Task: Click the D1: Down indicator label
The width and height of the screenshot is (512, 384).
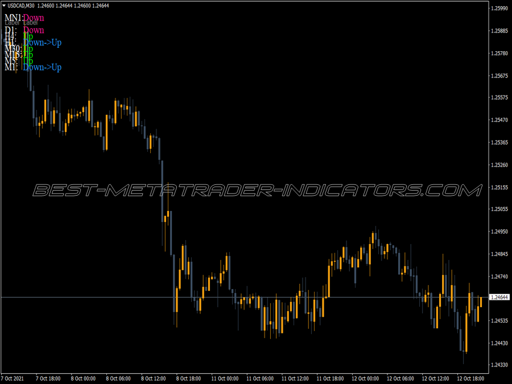Action: [24, 30]
